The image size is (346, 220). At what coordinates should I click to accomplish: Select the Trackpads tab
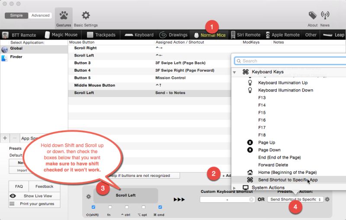[x=101, y=35]
